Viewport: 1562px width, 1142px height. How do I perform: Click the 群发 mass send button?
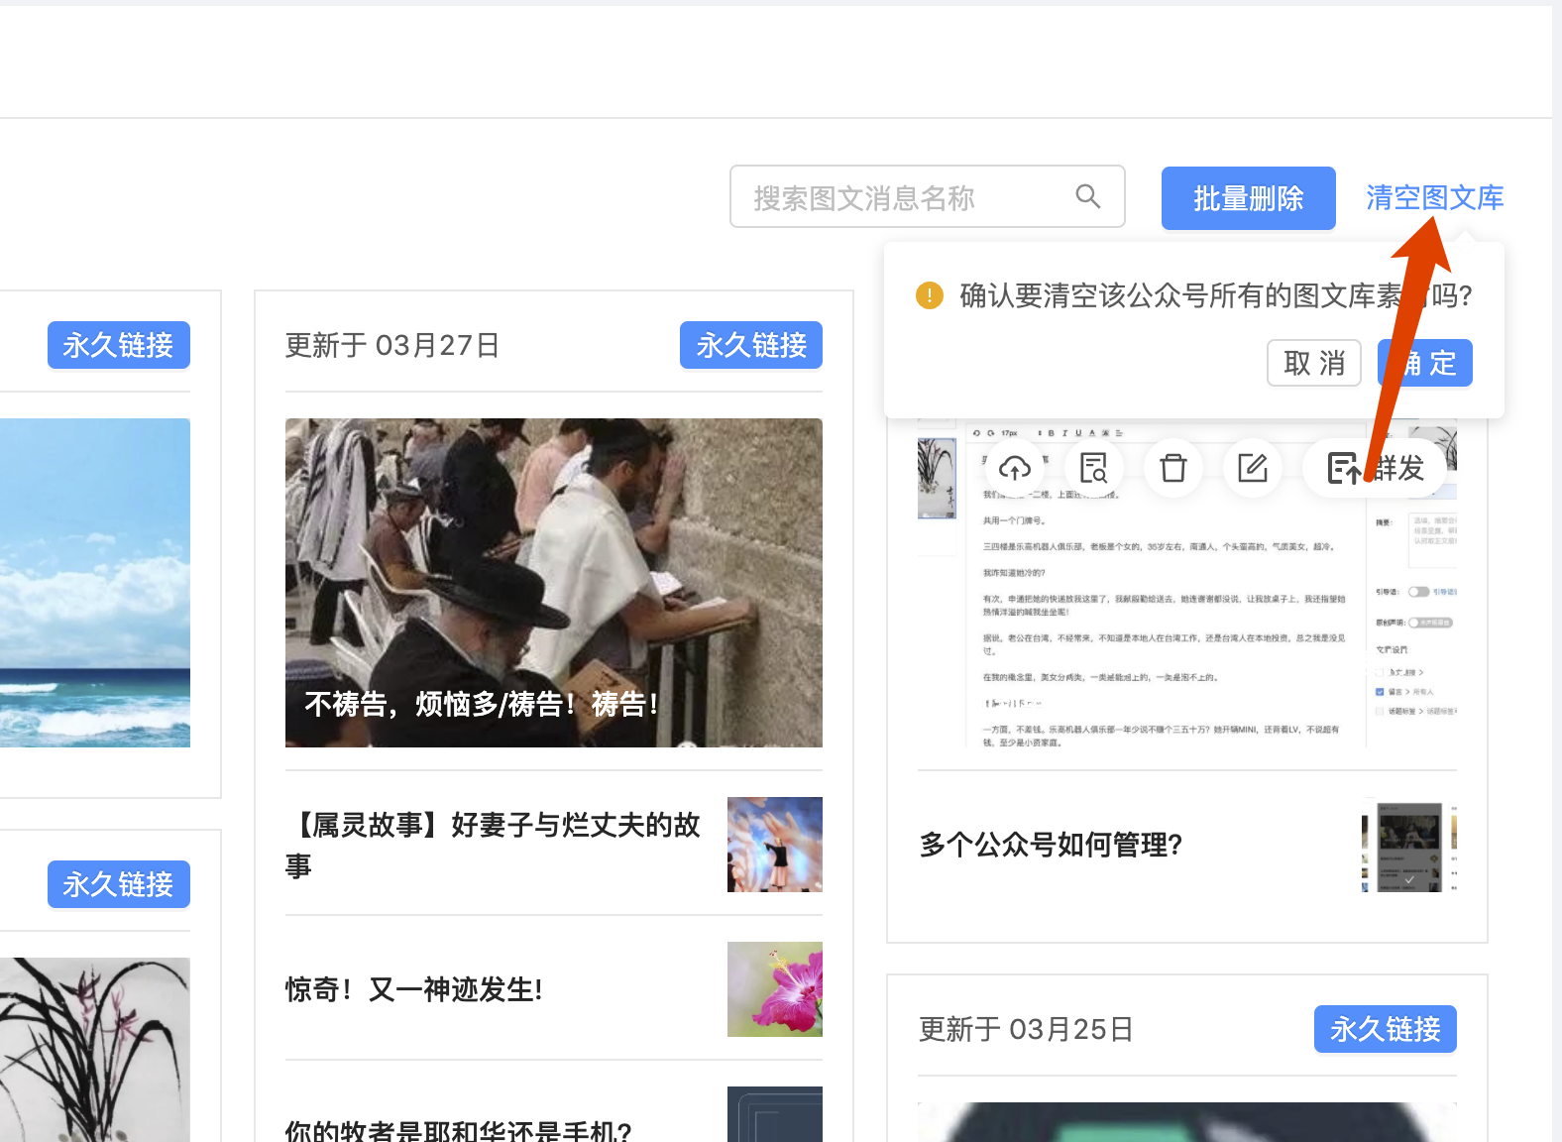click(1375, 468)
